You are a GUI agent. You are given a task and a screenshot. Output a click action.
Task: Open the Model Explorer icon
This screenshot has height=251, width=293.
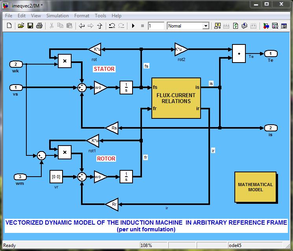(x=275, y=26)
